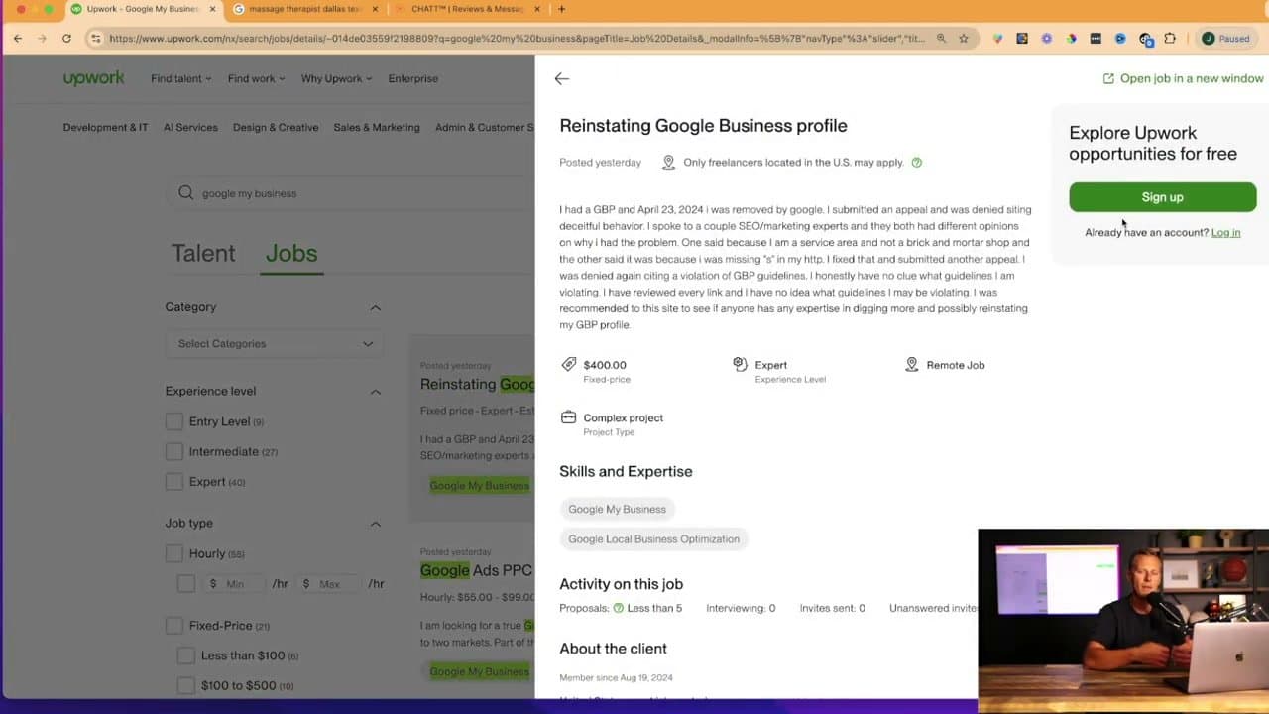
Task: Open the Select Categories dropdown
Action: click(x=275, y=343)
